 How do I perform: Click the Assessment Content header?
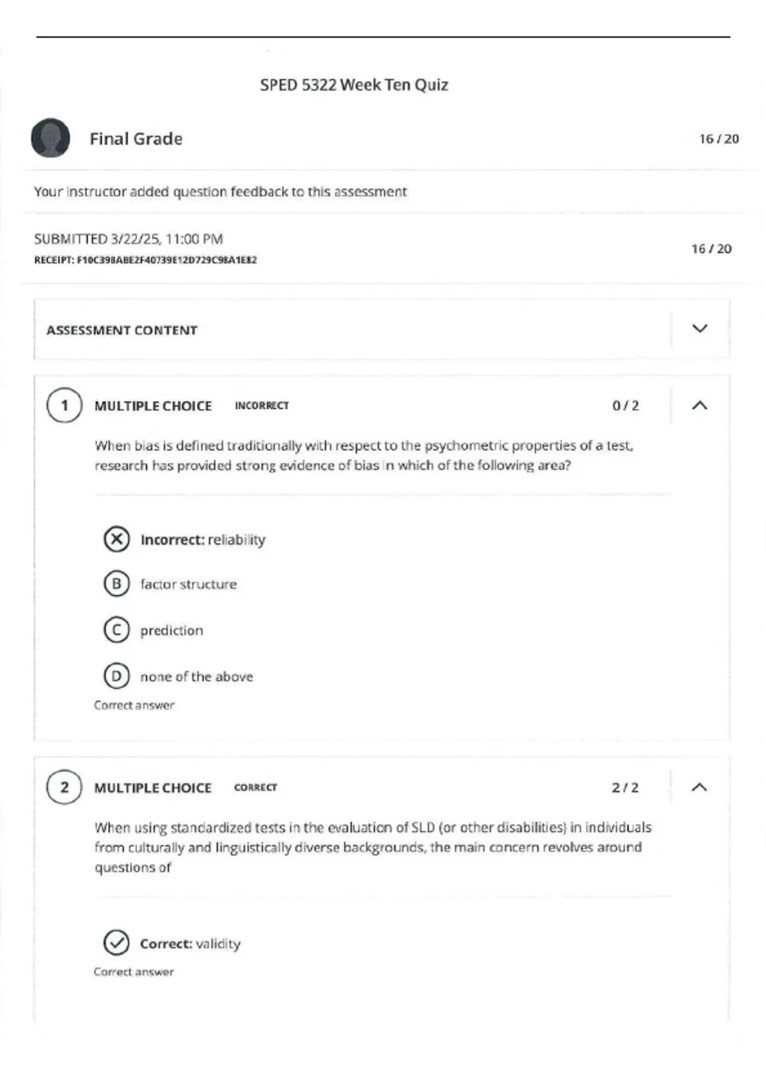click(122, 330)
